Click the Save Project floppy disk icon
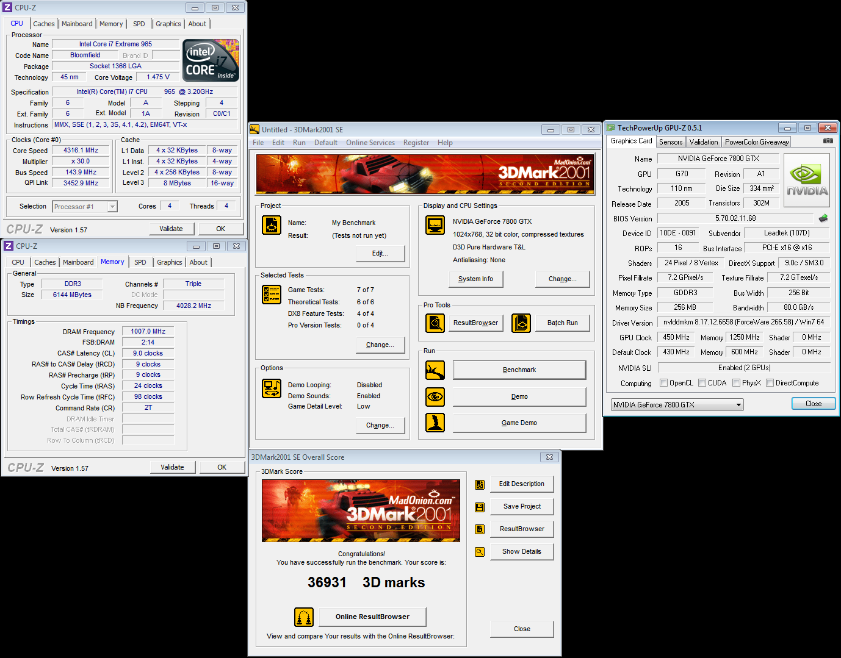841x658 pixels. [x=480, y=507]
